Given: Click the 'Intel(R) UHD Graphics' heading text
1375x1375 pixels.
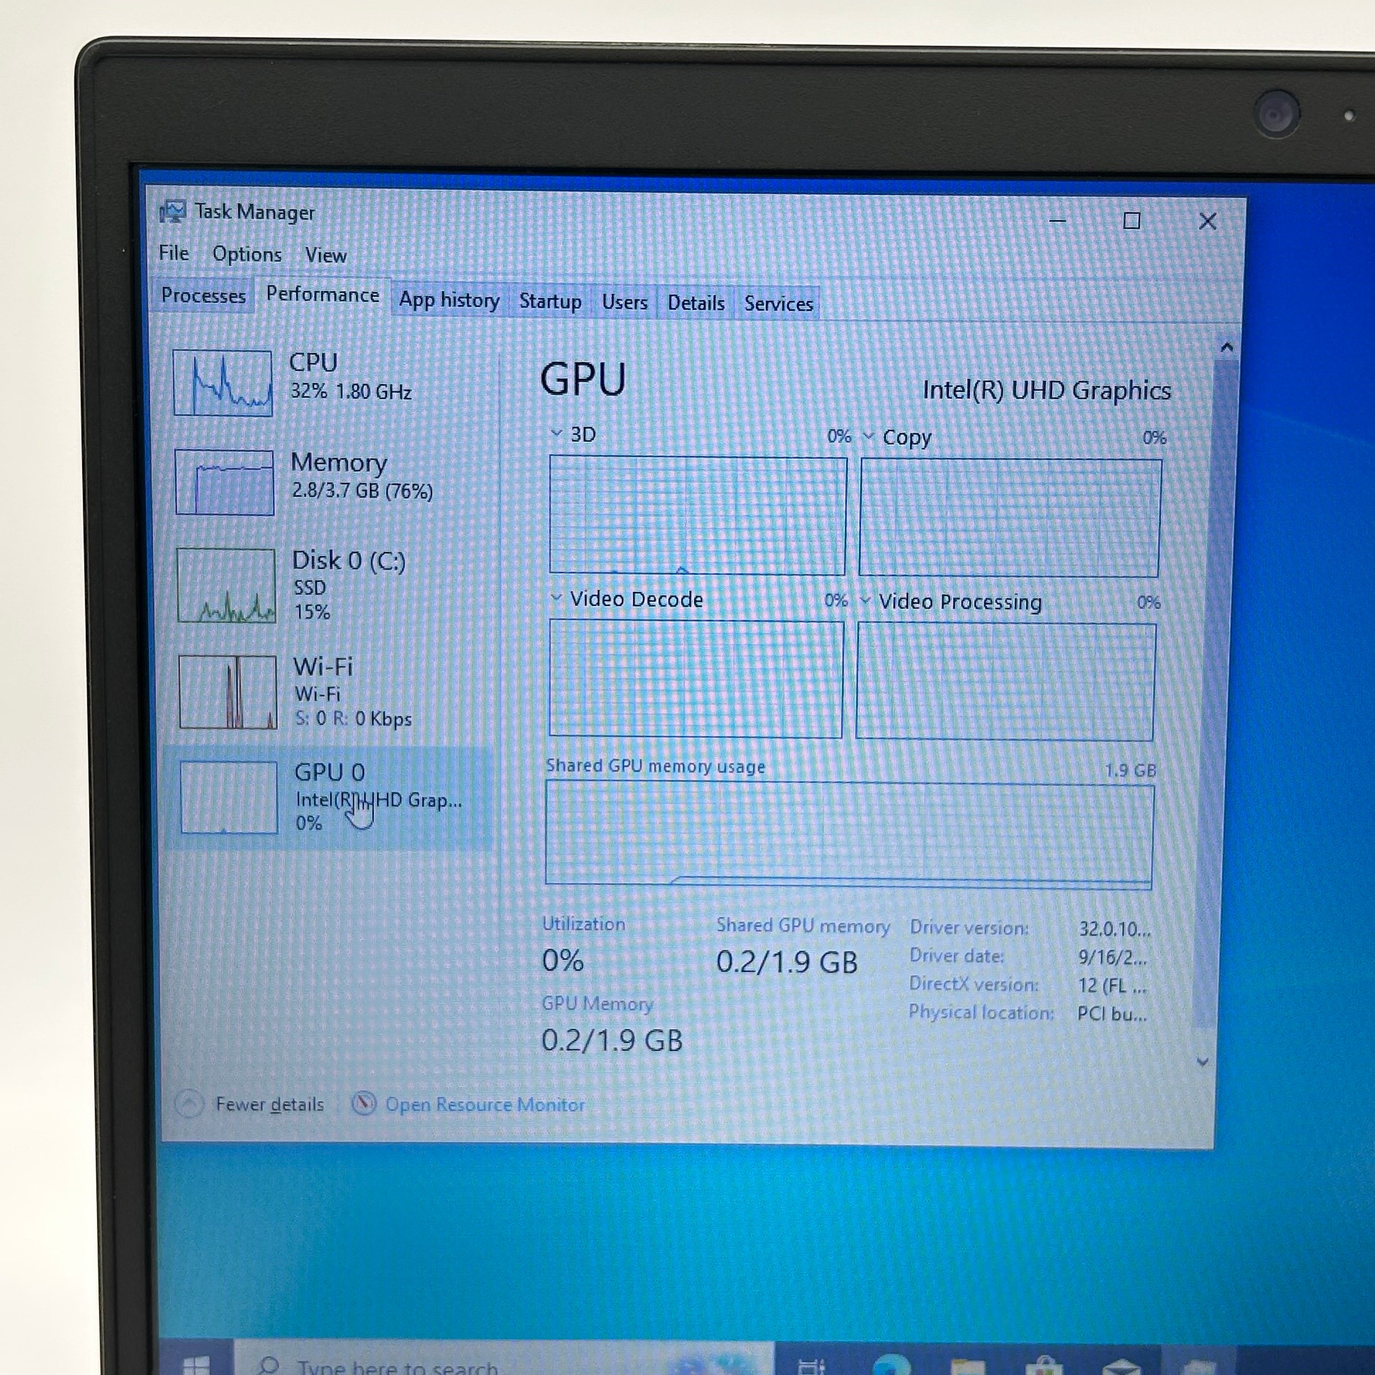Looking at the screenshot, I should (1046, 390).
